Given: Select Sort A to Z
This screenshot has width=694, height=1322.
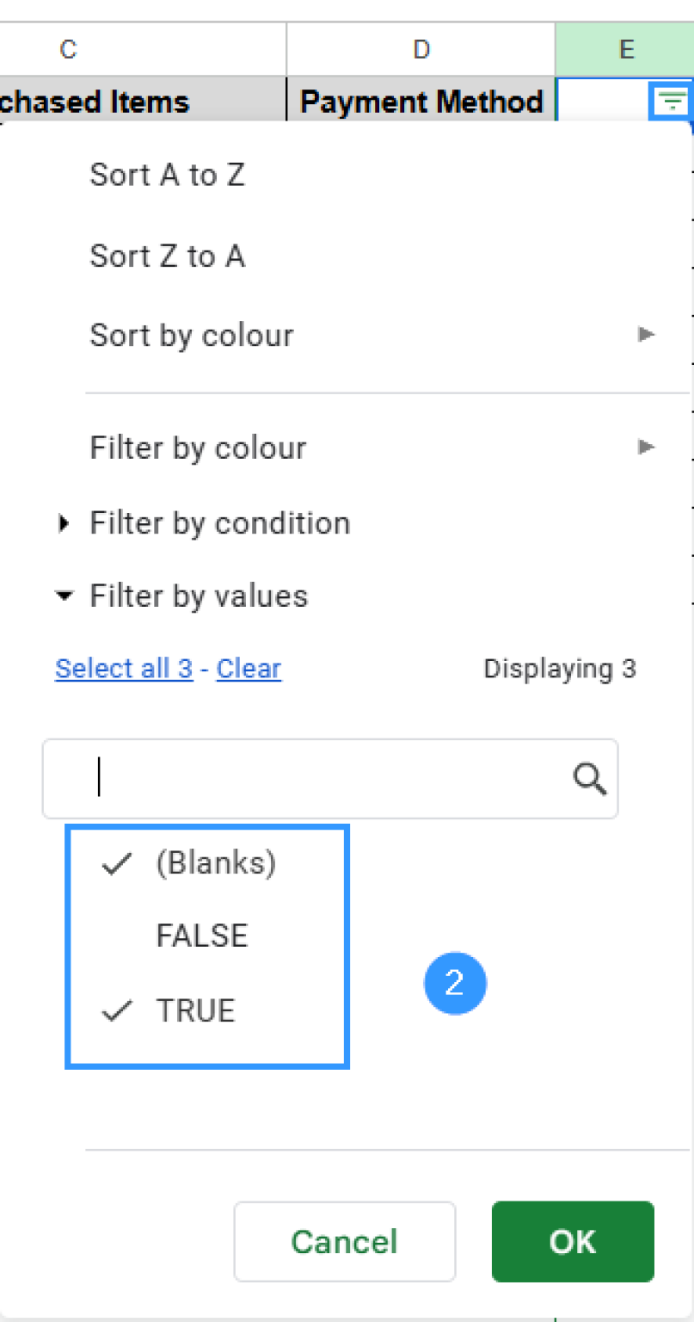Looking at the screenshot, I should tap(167, 175).
